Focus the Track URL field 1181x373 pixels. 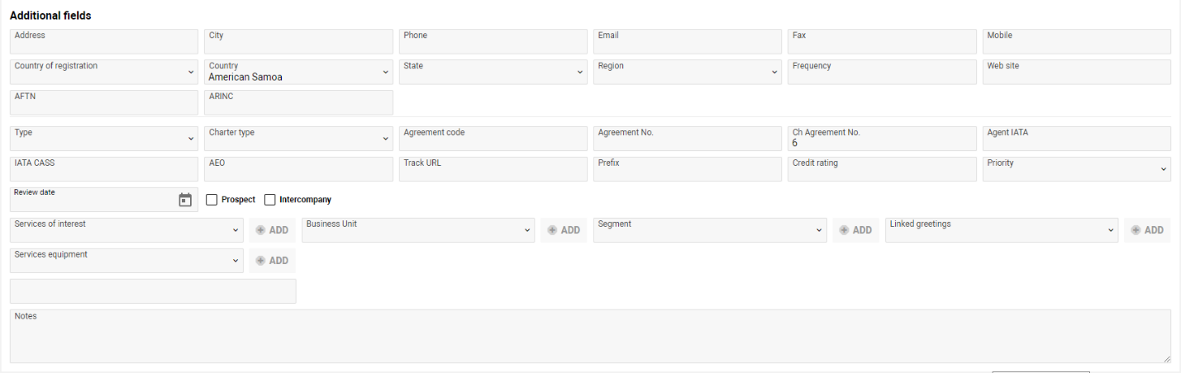[493, 169]
